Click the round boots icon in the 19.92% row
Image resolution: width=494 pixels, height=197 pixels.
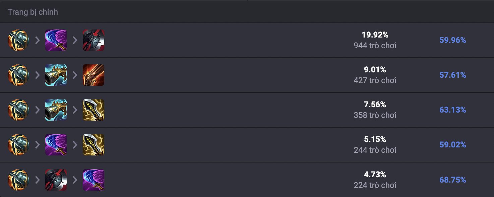18,40
